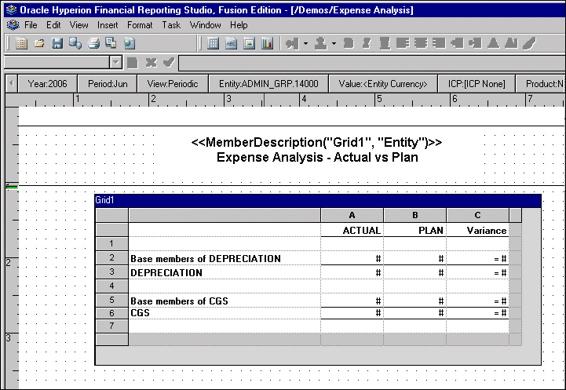Select grid row header 2
The image size is (566, 390).
(112, 258)
